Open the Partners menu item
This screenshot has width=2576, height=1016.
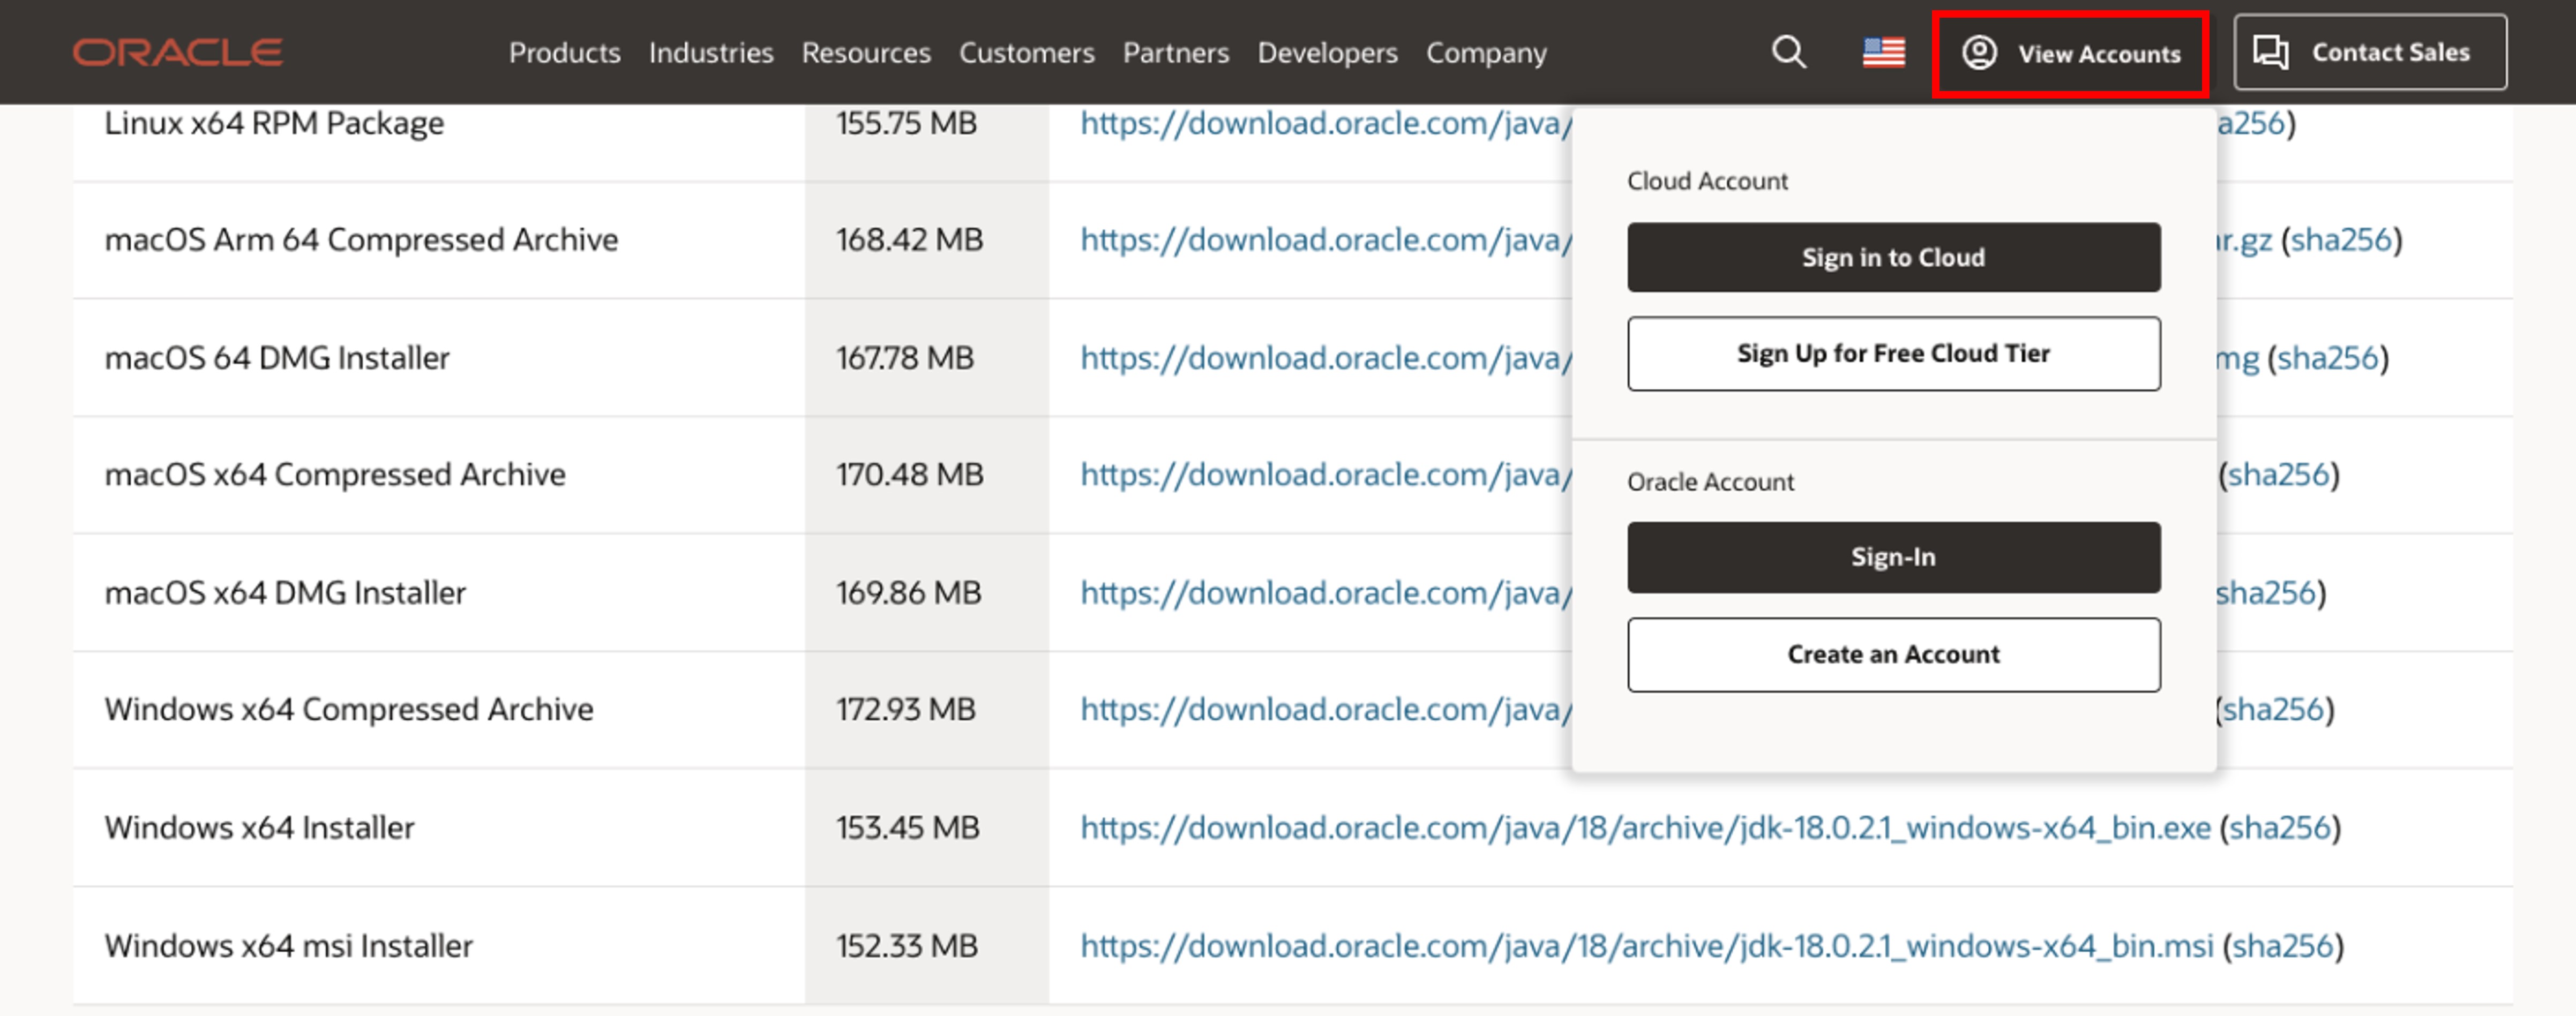pos(1175,52)
